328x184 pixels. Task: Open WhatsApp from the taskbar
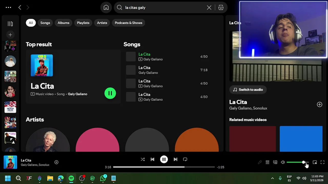103,178
